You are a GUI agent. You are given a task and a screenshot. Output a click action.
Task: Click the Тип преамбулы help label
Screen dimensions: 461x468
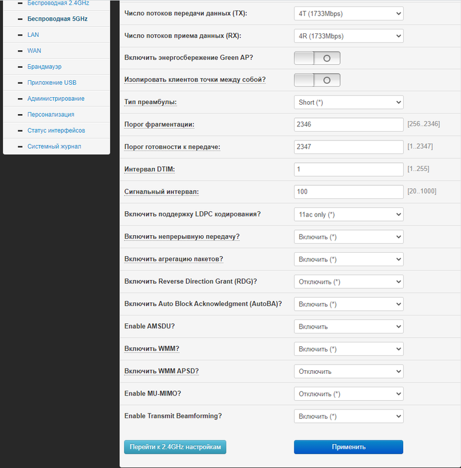[x=150, y=102]
